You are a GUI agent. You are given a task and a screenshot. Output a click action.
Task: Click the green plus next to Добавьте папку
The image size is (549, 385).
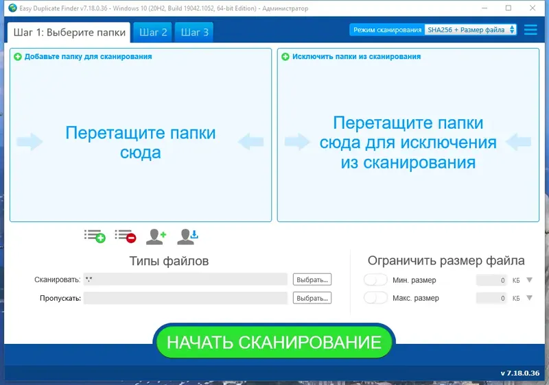18,57
